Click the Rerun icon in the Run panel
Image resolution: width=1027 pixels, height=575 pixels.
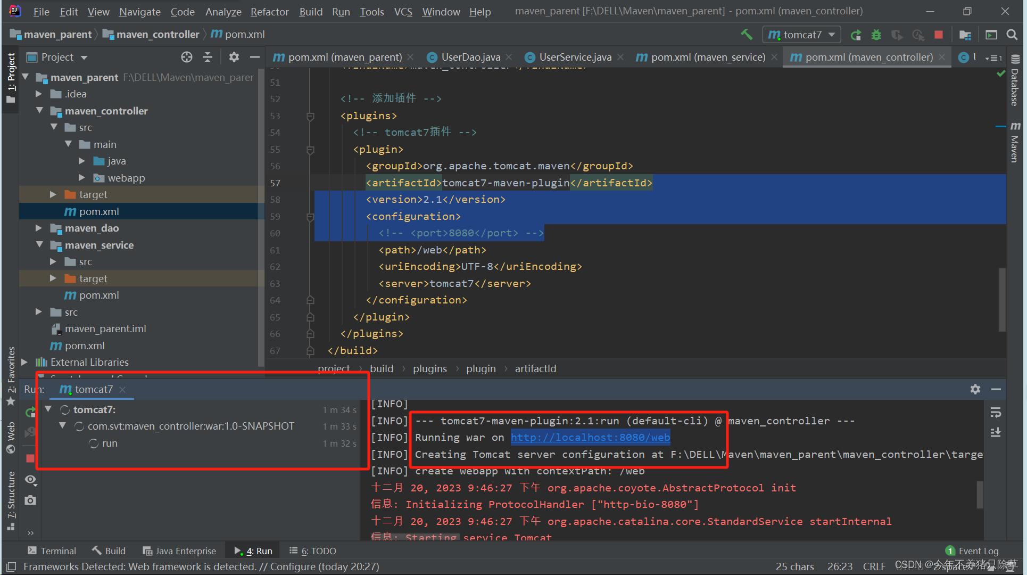30,412
